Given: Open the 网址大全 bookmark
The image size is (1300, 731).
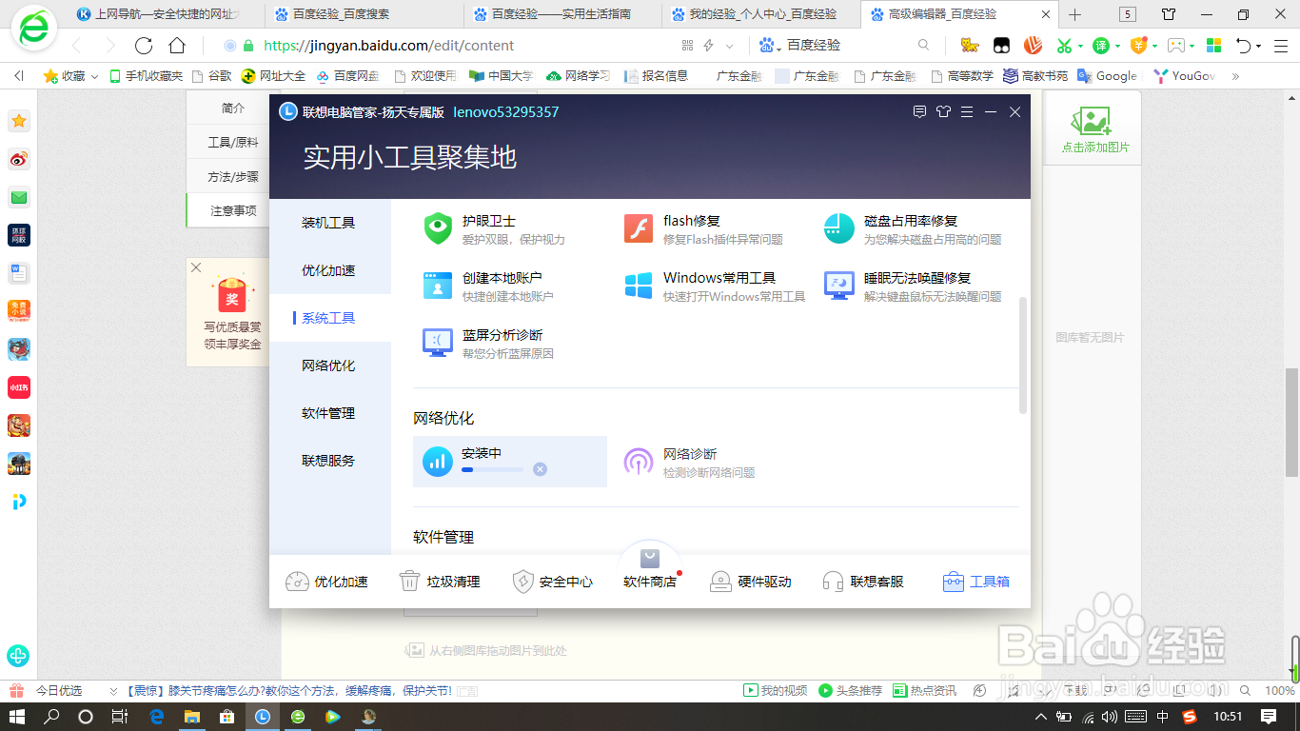Looking at the screenshot, I should pos(273,76).
